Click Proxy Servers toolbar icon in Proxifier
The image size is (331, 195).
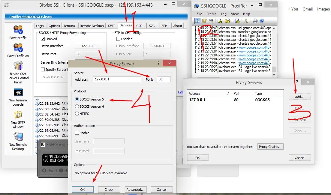tap(197, 21)
